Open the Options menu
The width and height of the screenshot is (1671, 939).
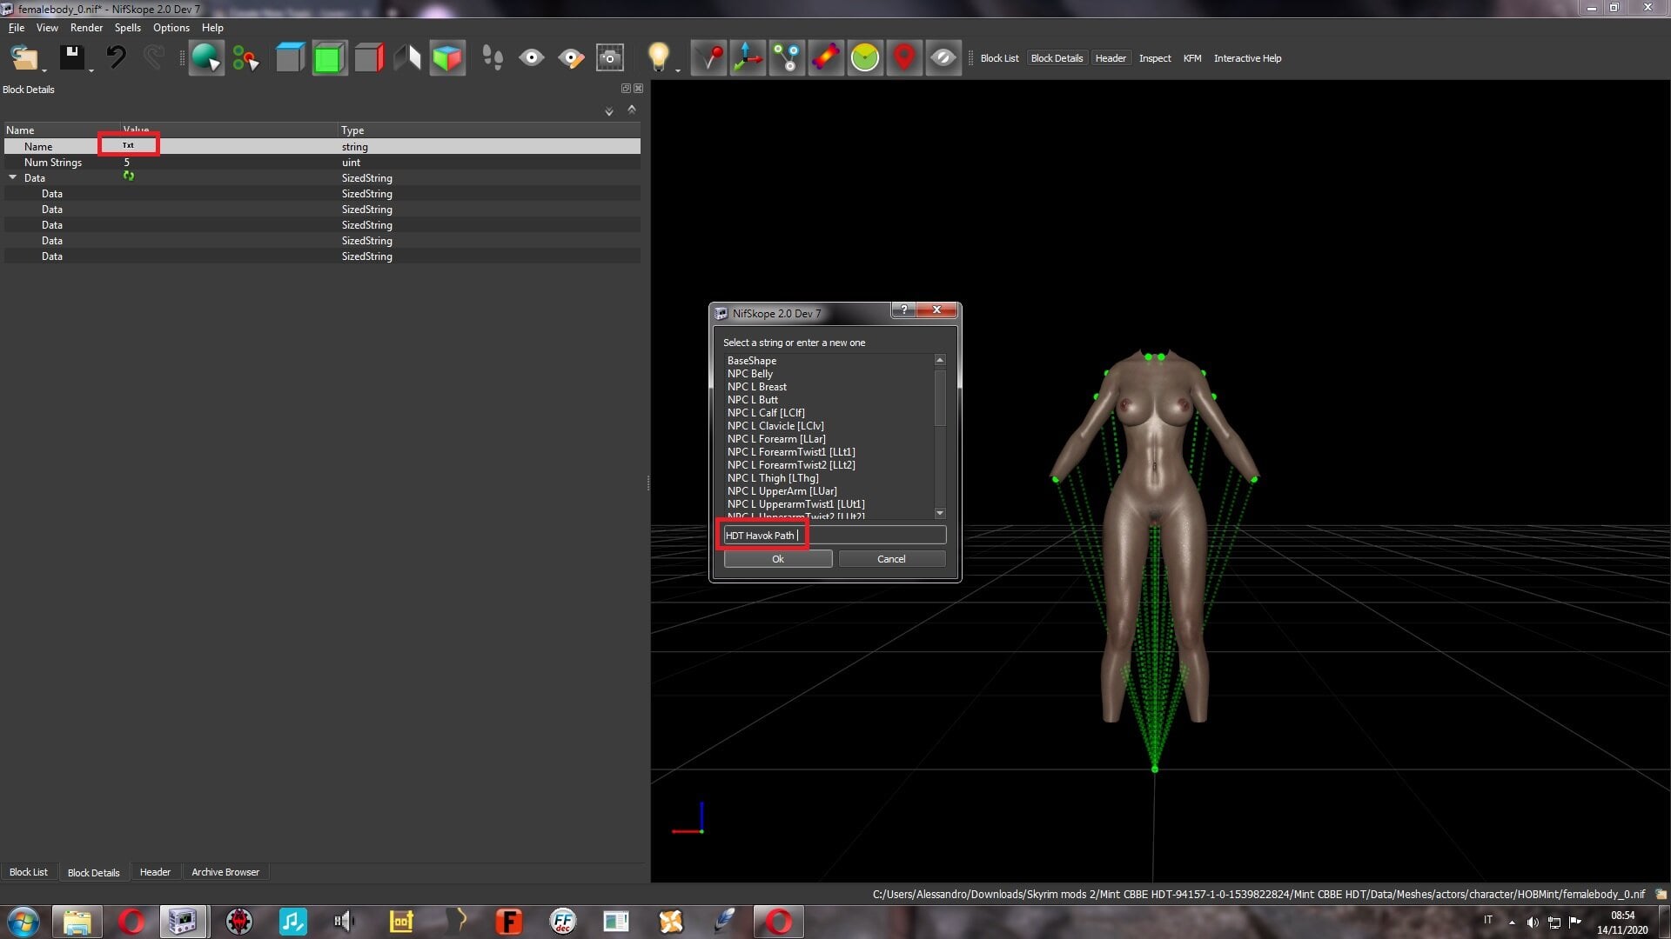(x=171, y=28)
